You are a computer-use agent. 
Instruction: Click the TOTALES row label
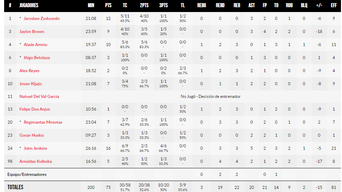[x=15, y=187]
